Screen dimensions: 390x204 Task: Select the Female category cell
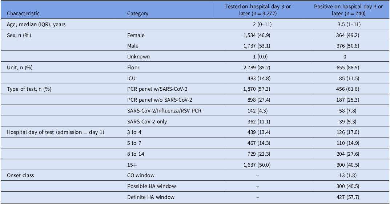pyautogui.click(x=136, y=35)
